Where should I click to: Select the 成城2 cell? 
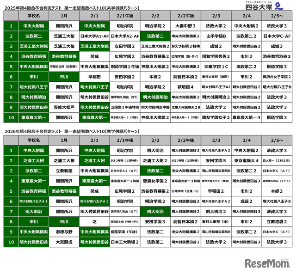click(x=216, y=46)
